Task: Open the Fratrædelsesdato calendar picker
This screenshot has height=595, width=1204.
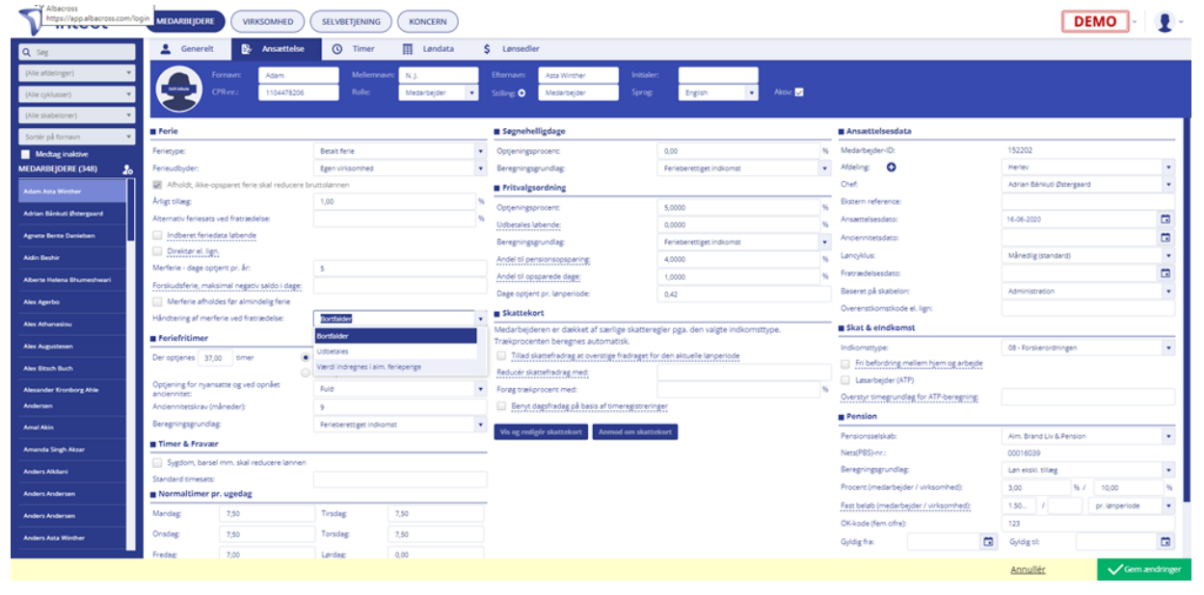Action: pyautogui.click(x=1164, y=273)
